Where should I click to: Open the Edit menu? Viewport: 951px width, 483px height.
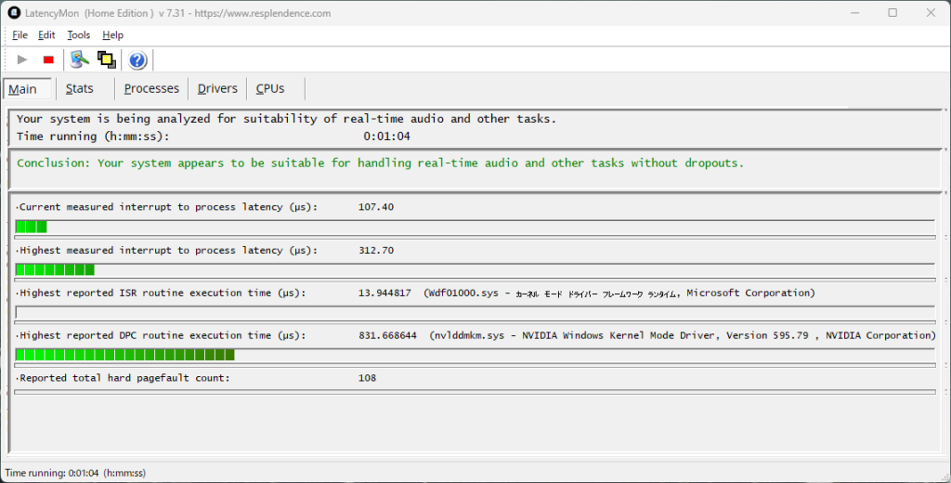[x=46, y=35]
